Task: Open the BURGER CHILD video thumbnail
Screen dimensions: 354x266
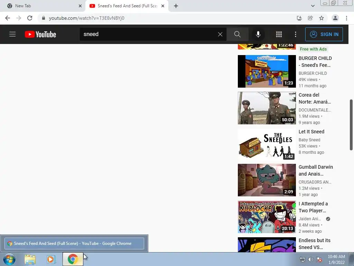Action: tap(267, 71)
